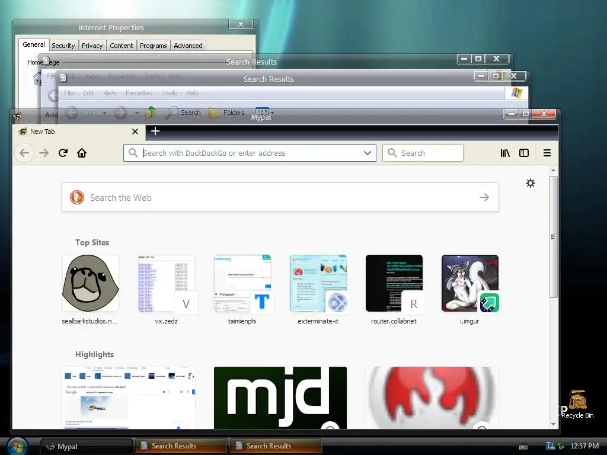Open Programs tab in Internet Properties
The height and width of the screenshot is (455, 607).
point(154,46)
